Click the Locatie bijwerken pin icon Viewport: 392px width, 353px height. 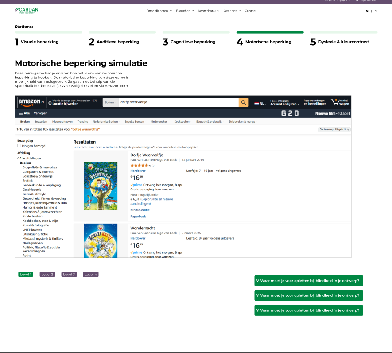coord(50,103)
